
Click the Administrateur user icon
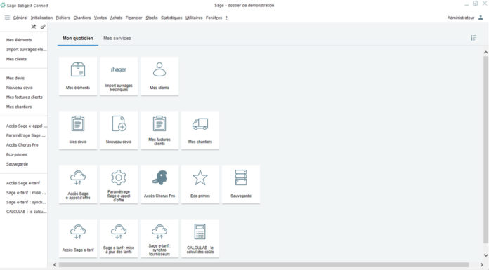(x=481, y=18)
